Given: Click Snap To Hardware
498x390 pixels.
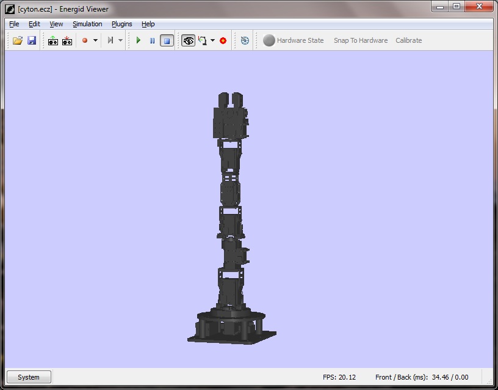Looking at the screenshot, I should (361, 40).
